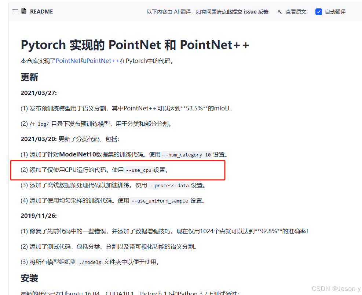Toggle the 自动翻译 checkbox
The image size is (362, 295).
[x=318, y=12]
